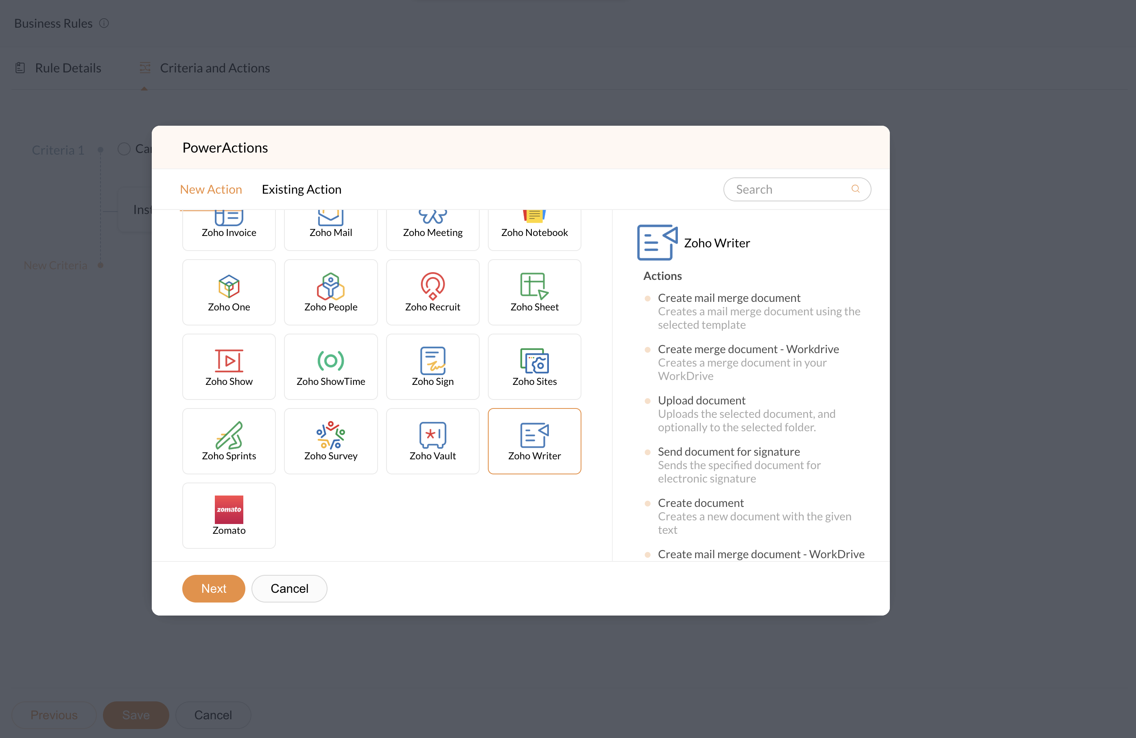Image resolution: width=1136 pixels, height=738 pixels.
Task: Open the New Action tab
Action: tap(210, 190)
